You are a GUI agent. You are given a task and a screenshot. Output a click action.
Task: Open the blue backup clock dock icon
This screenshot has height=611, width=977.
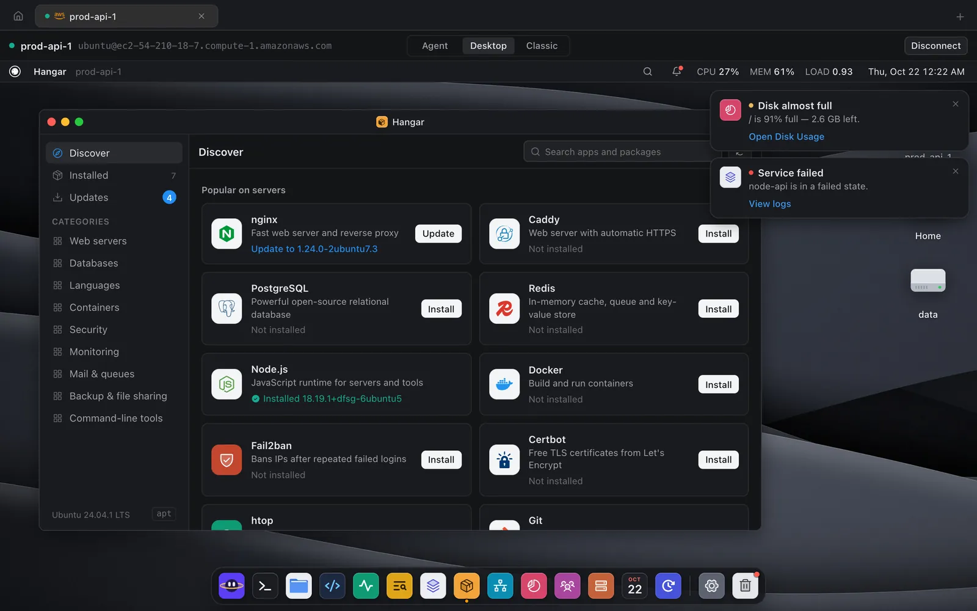[x=668, y=586]
